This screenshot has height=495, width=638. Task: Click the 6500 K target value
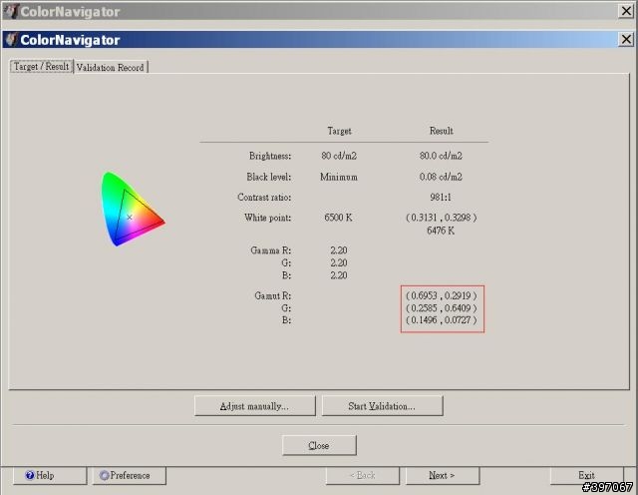(339, 218)
